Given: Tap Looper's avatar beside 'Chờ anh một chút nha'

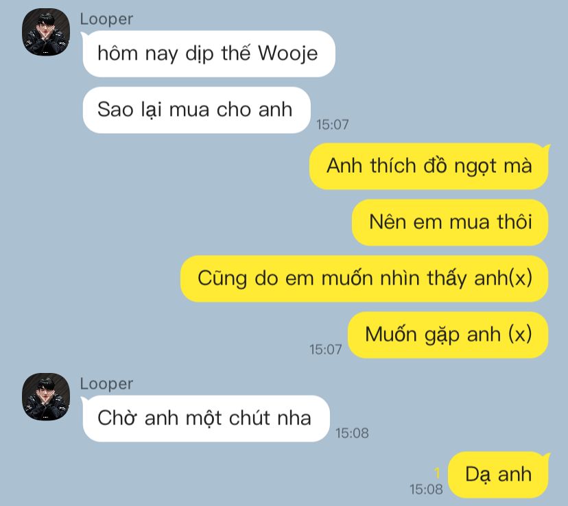Looking at the screenshot, I should pyautogui.click(x=46, y=397).
